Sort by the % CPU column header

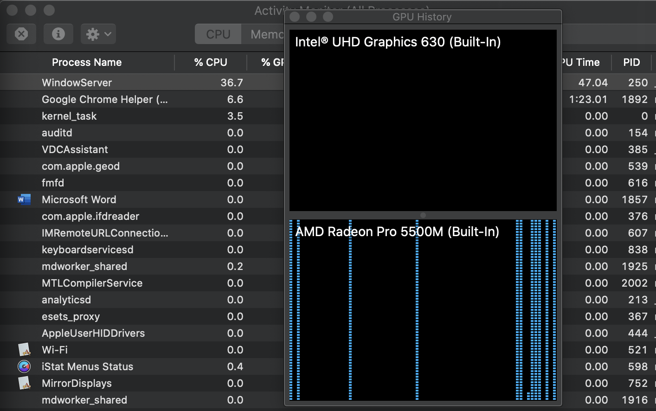coord(211,62)
